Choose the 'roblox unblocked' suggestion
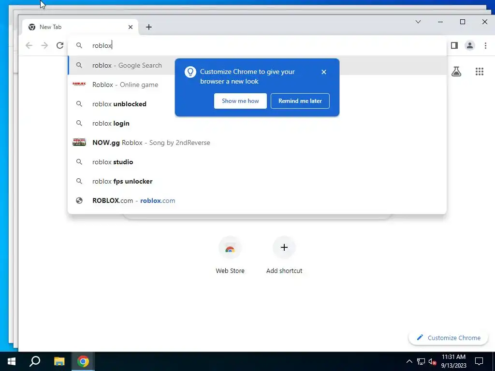Image resolution: width=495 pixels, height=371 pixels. [257, 104]
